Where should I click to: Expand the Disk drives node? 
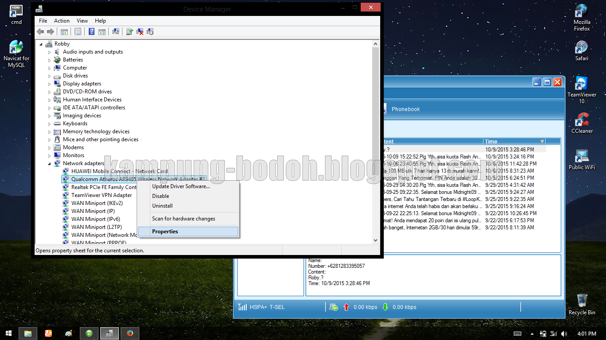[x=50, y=76]
